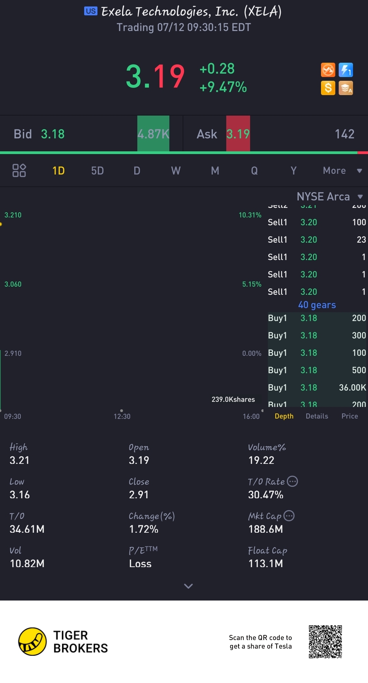Open the NYSE Arca exchange dropdown
Screen dimensions: 368x683
[330, 197]
